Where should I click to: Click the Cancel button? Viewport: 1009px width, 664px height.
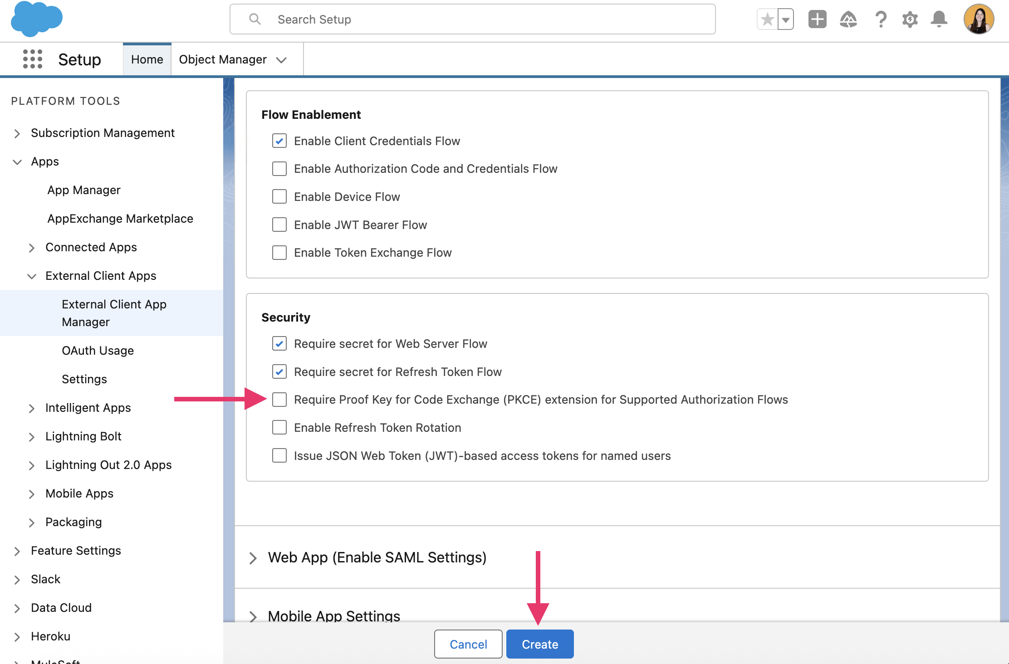coord(468,644)
